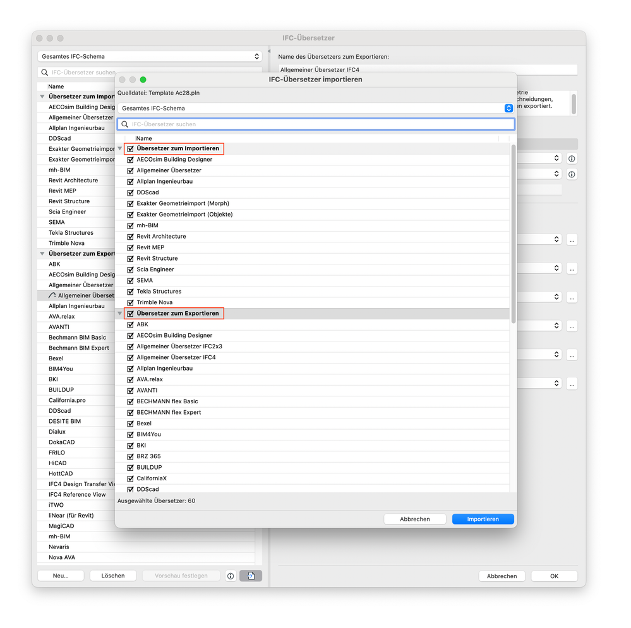This screenshot has width=631, height=628.
Task: Click Importieren button
Action: pyautogui.click(x=483, y=519)
